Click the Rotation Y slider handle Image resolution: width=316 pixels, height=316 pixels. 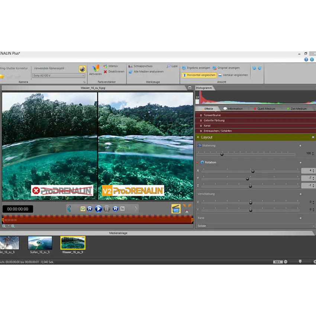tap(248, 179)
